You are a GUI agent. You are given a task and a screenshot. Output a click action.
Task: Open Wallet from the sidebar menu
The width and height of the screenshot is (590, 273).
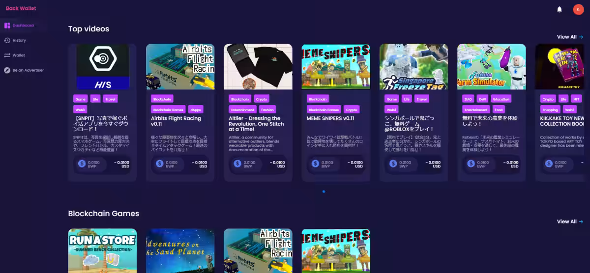coord(19,55)
